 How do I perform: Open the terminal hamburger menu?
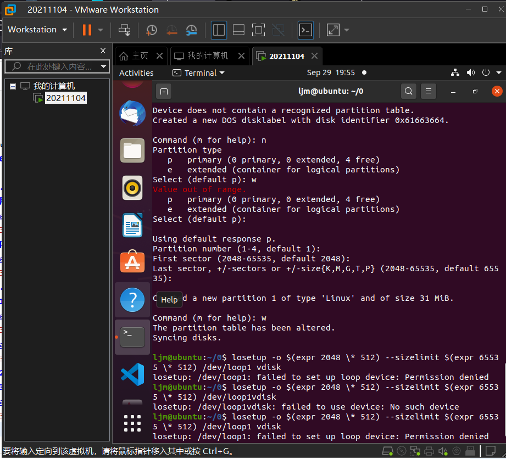428,91
